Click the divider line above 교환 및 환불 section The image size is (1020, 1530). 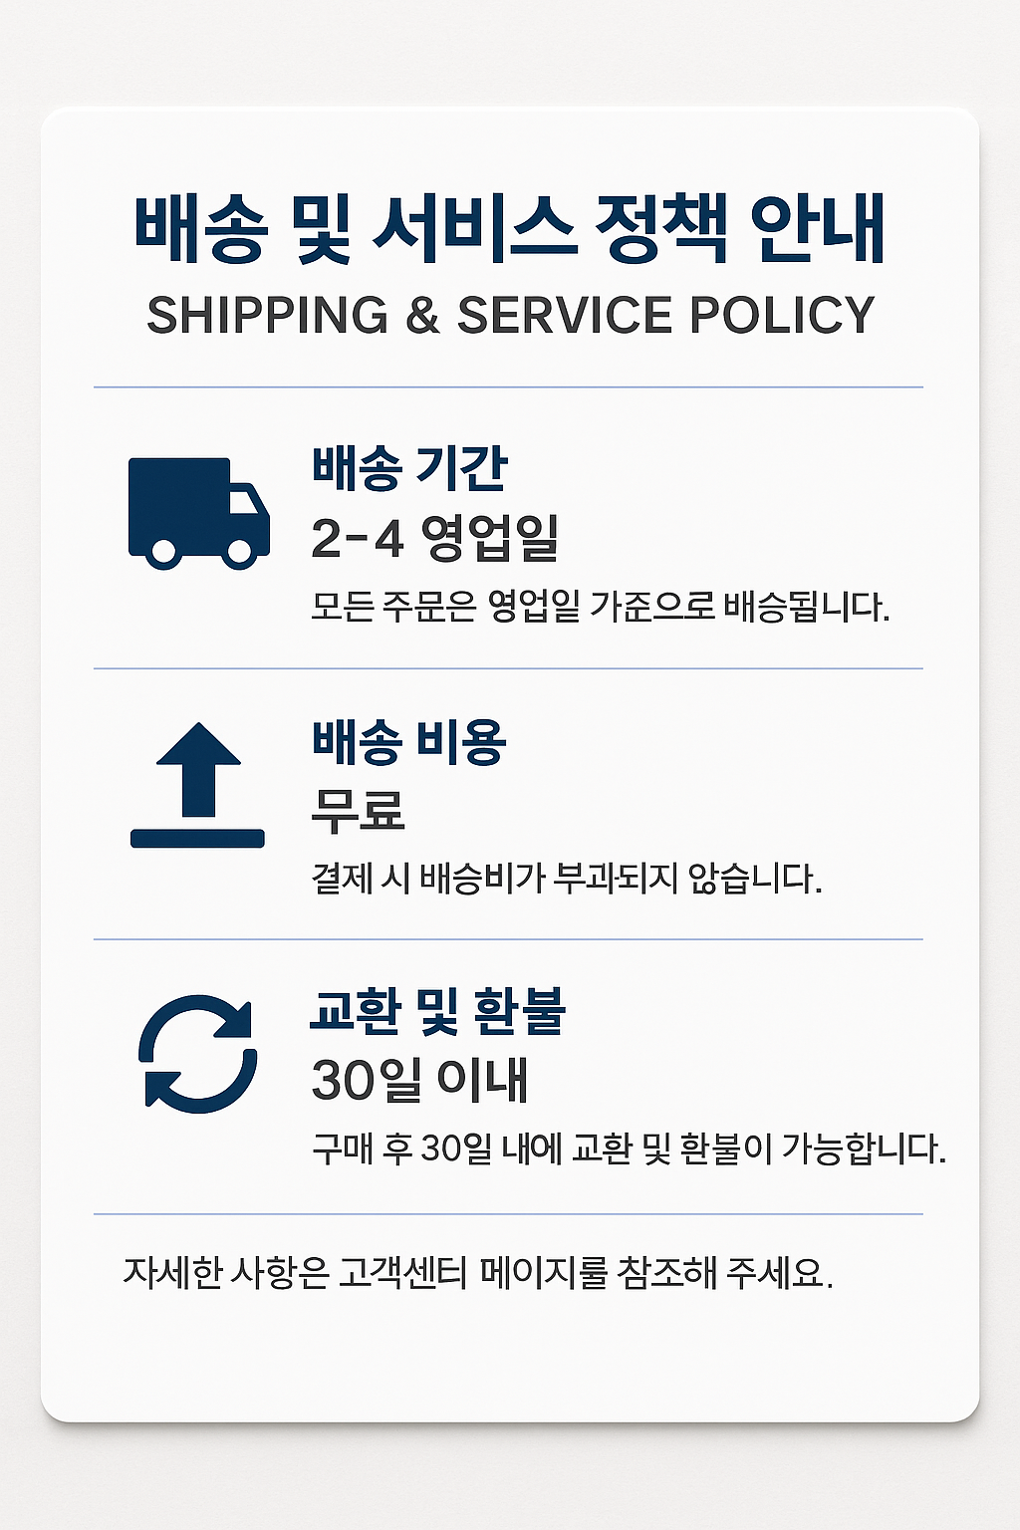click(508, 938)
